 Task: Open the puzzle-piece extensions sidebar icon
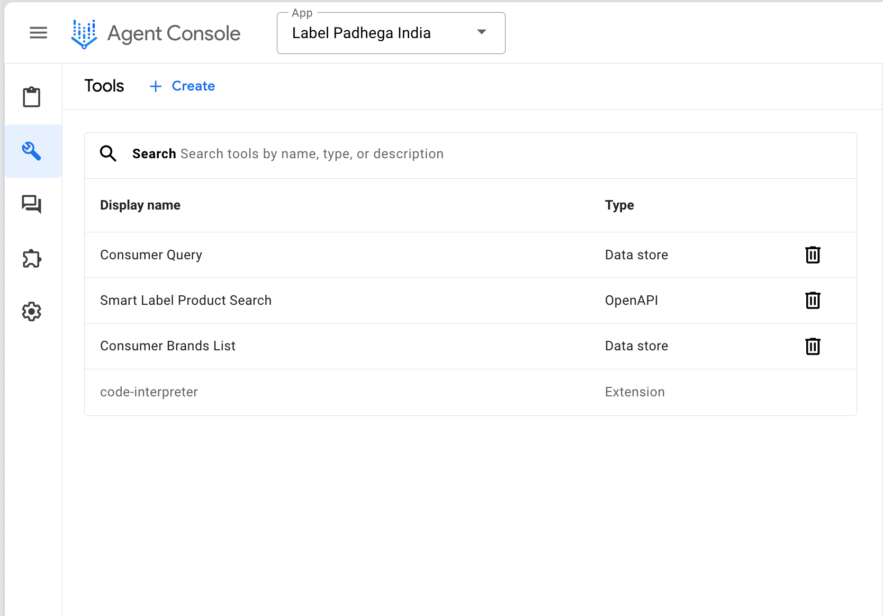32,258
